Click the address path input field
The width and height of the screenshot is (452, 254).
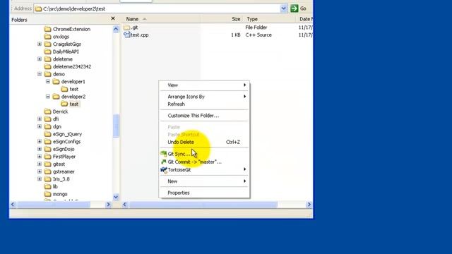pyautogui.click(x=161, y=8)
